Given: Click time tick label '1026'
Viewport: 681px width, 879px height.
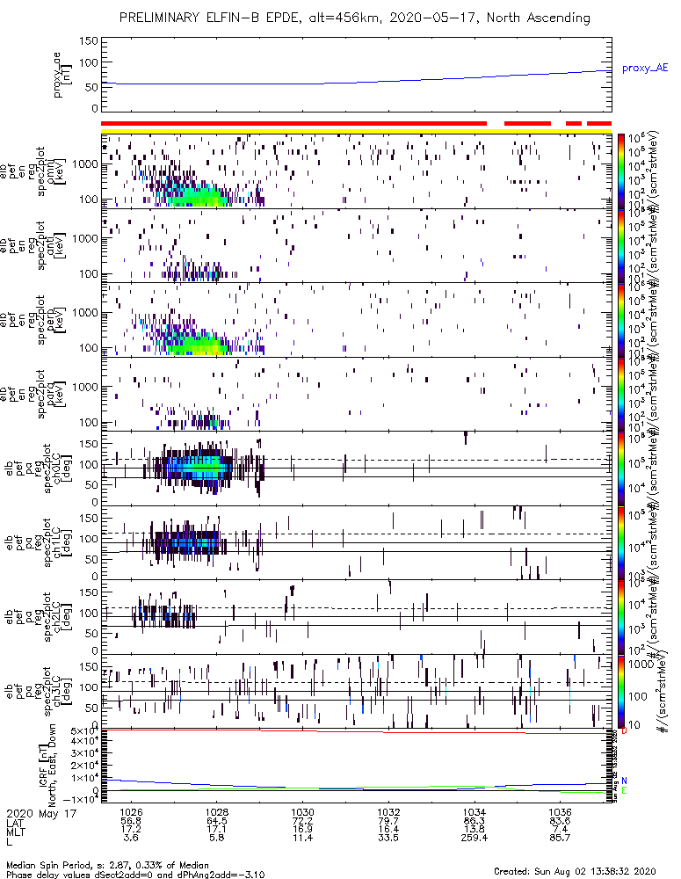Looking at the screenshot, I should [x=131, y=812].
